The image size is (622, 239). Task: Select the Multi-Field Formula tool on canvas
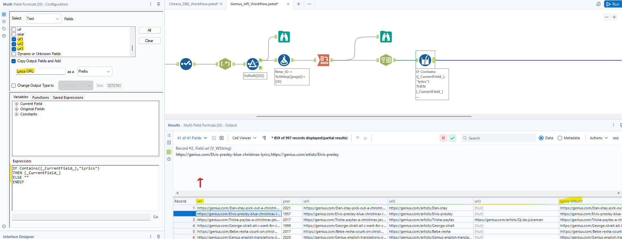pos(425,60)
